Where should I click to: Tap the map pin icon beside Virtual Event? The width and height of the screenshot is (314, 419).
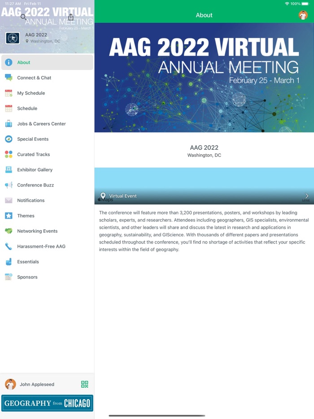coord(103,196)
